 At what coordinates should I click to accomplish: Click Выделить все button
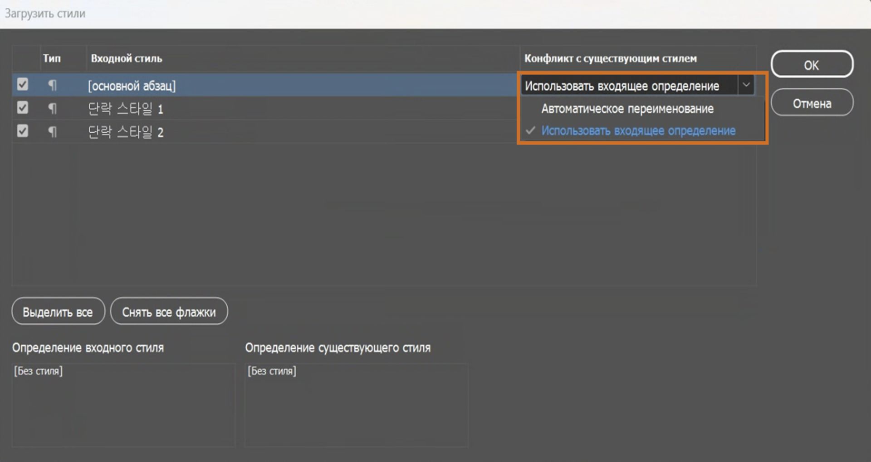tap(58, 312)
